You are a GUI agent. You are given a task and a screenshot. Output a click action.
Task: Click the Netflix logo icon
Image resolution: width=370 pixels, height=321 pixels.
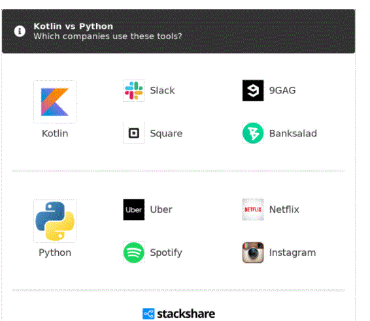click(x=253, y=209)
